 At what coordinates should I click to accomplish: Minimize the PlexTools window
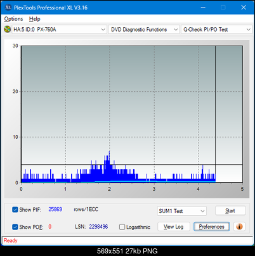203,8
